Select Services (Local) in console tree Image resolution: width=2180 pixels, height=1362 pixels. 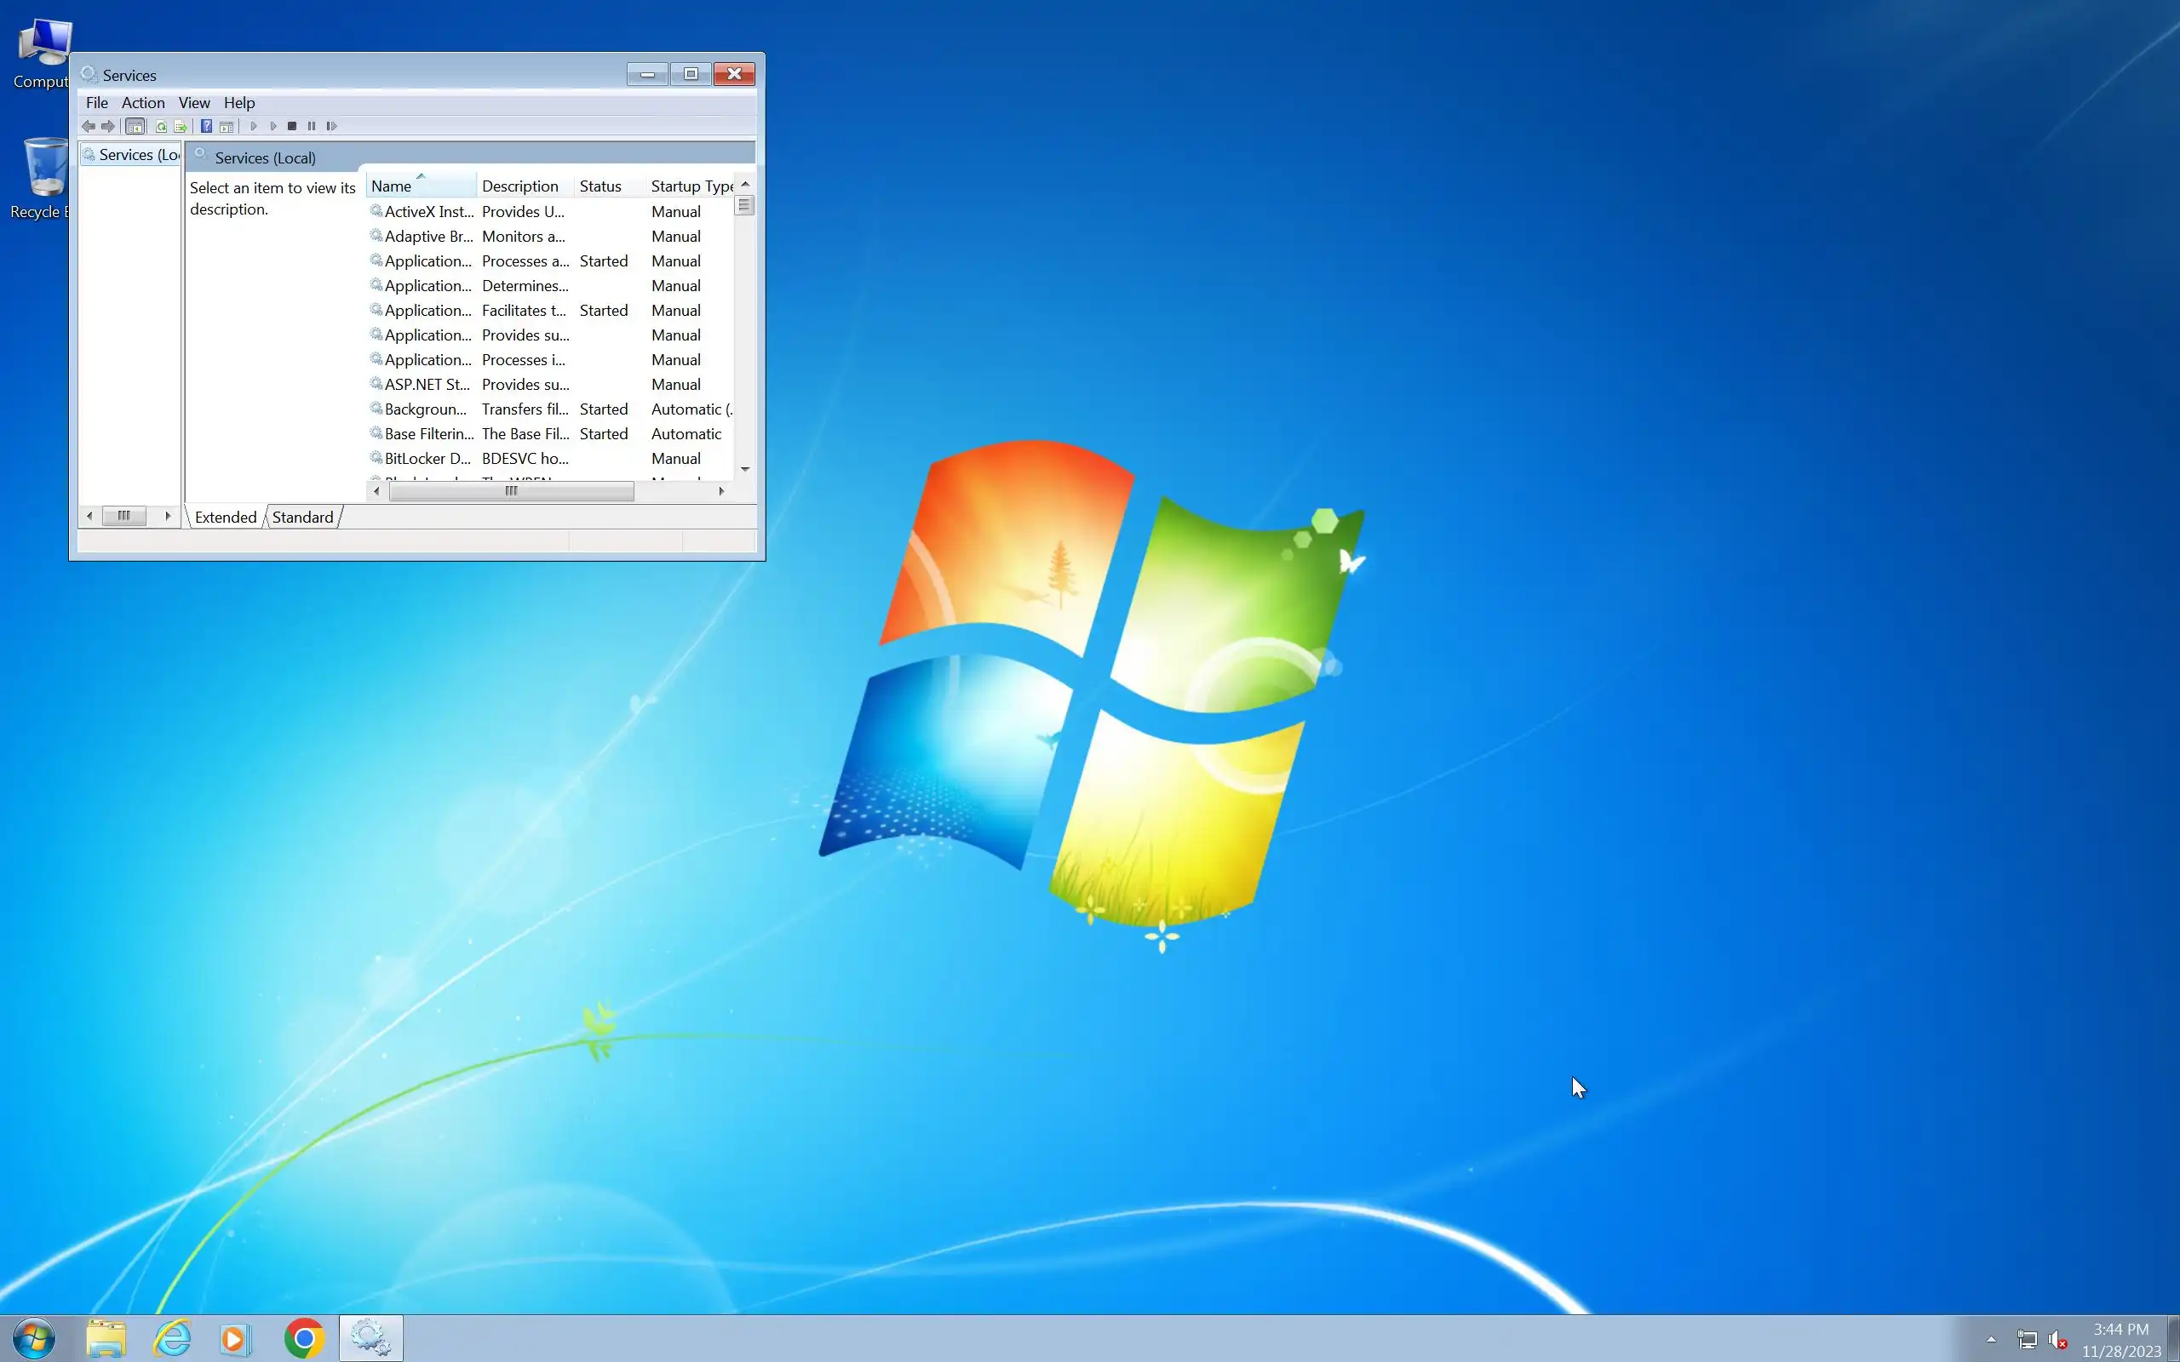138,155
